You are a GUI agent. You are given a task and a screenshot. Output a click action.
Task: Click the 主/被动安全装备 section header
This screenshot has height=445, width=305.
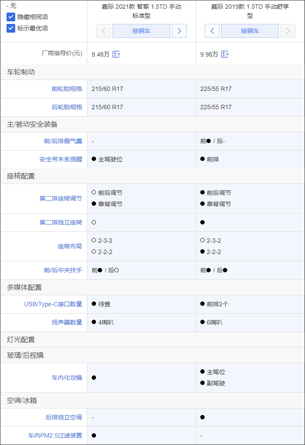tap(32, 124)
